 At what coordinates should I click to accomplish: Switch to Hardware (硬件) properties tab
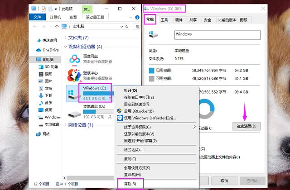179,20
